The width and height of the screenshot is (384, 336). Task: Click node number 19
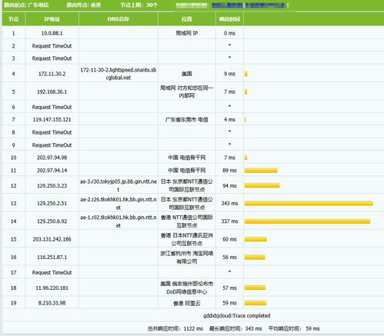coord(13,303)
